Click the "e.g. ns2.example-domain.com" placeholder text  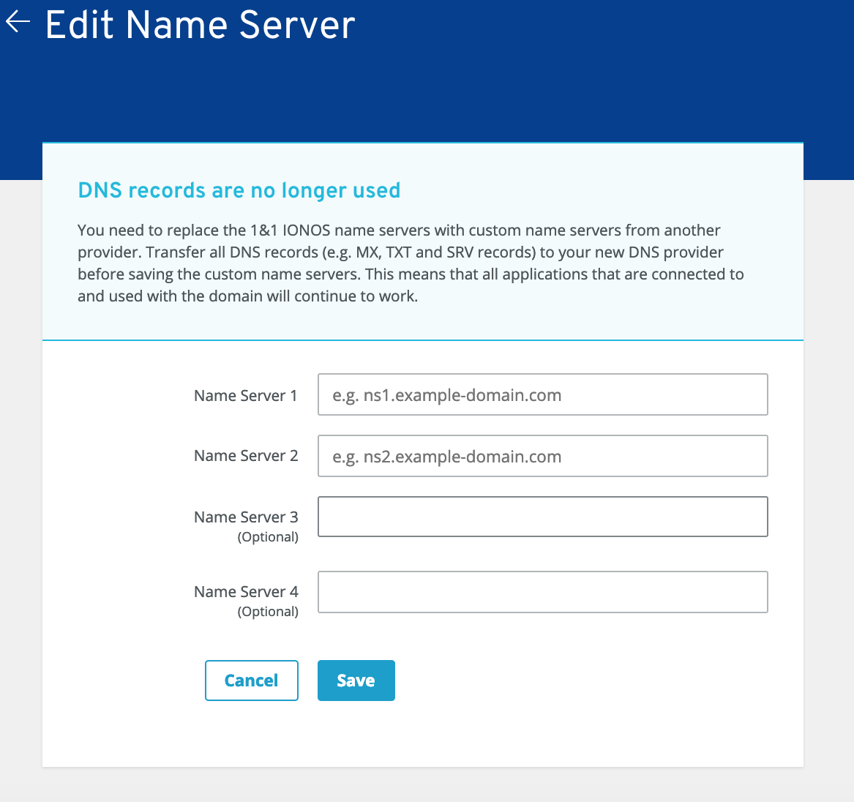pos(446,457)
